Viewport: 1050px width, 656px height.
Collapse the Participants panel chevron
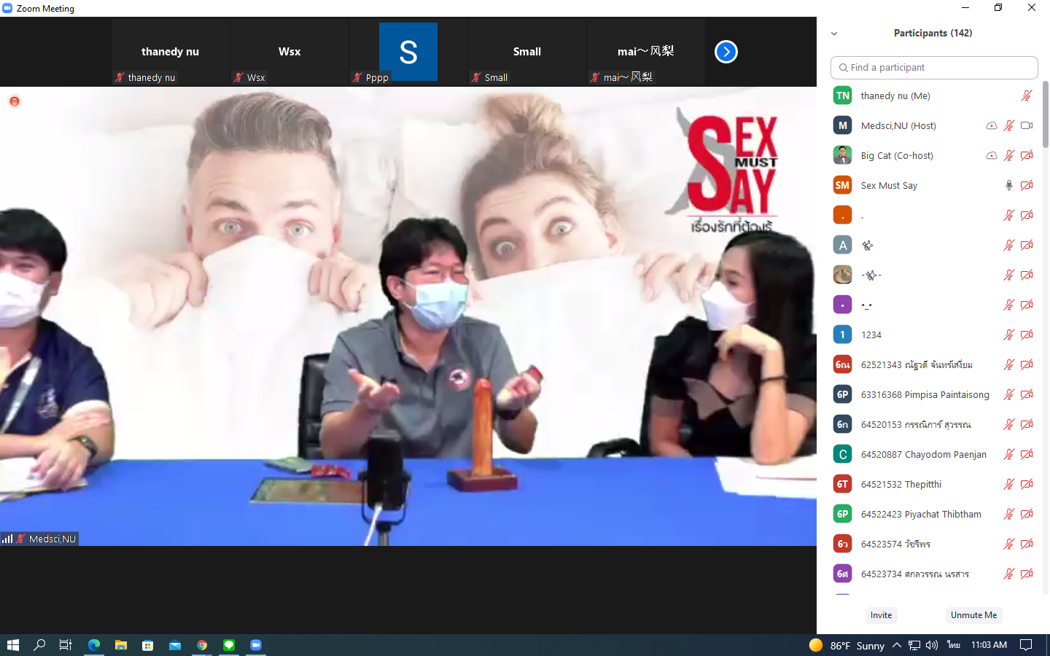[834, 34]
